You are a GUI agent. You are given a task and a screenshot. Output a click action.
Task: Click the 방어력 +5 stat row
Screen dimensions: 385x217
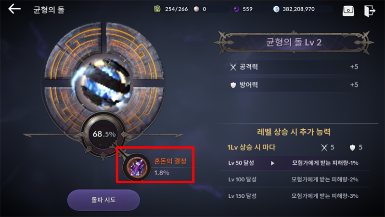pyautogui.click(x=294, y=85)
